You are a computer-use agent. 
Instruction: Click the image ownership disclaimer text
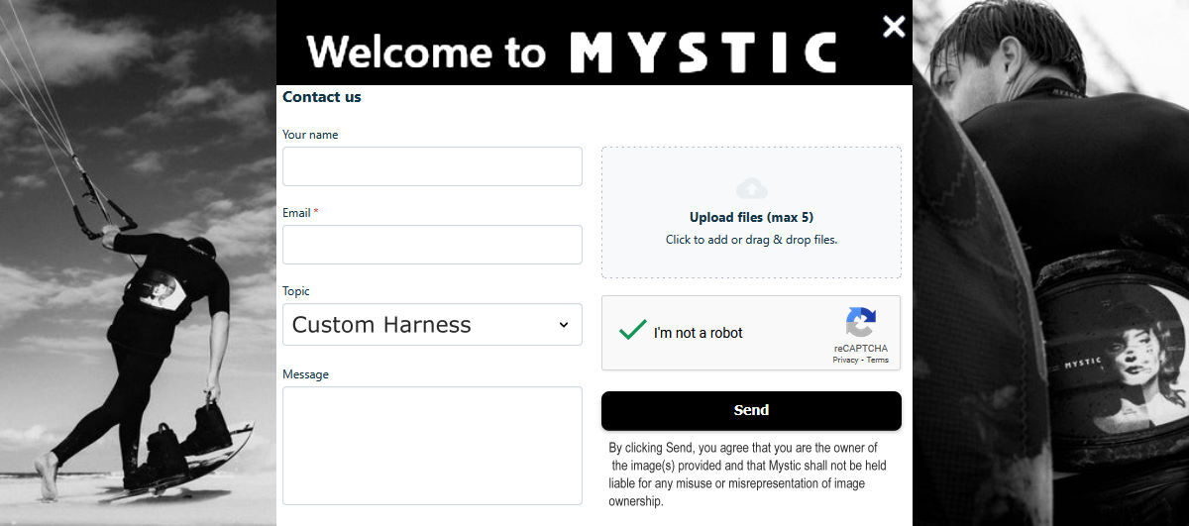click(x=748, y=474)
